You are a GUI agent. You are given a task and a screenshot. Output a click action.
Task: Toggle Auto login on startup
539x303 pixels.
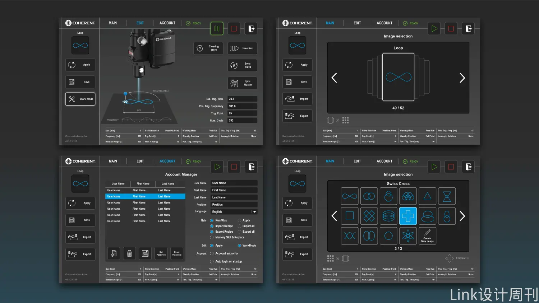click(212, 261)
